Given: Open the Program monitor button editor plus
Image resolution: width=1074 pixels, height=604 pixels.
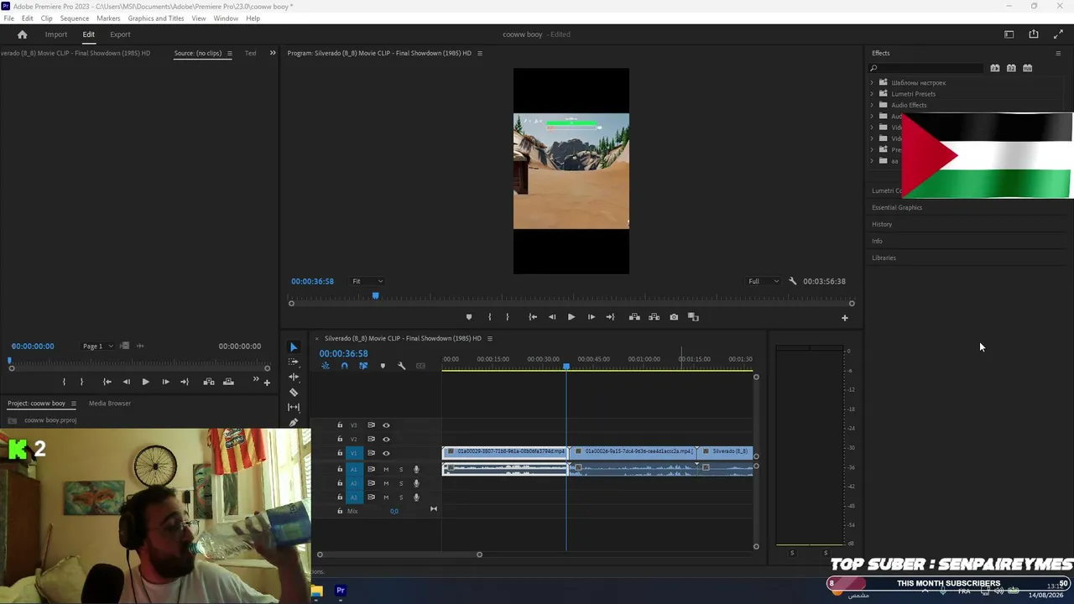Looking at the screenshot, I should pyautogui.click(x=845, y=318).
